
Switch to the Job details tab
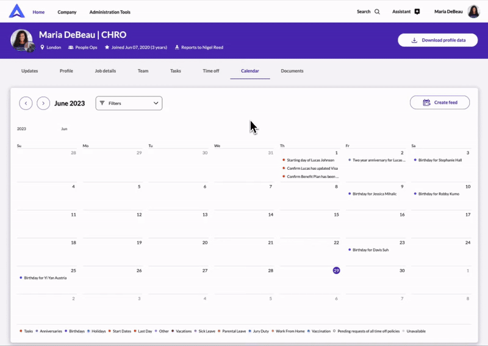point(105,71)
